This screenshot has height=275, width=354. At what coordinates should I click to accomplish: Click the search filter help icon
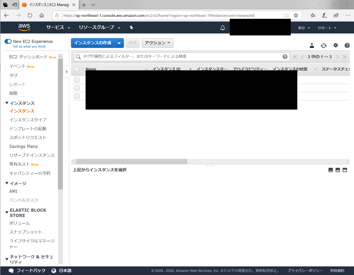(x=285, y=56)
